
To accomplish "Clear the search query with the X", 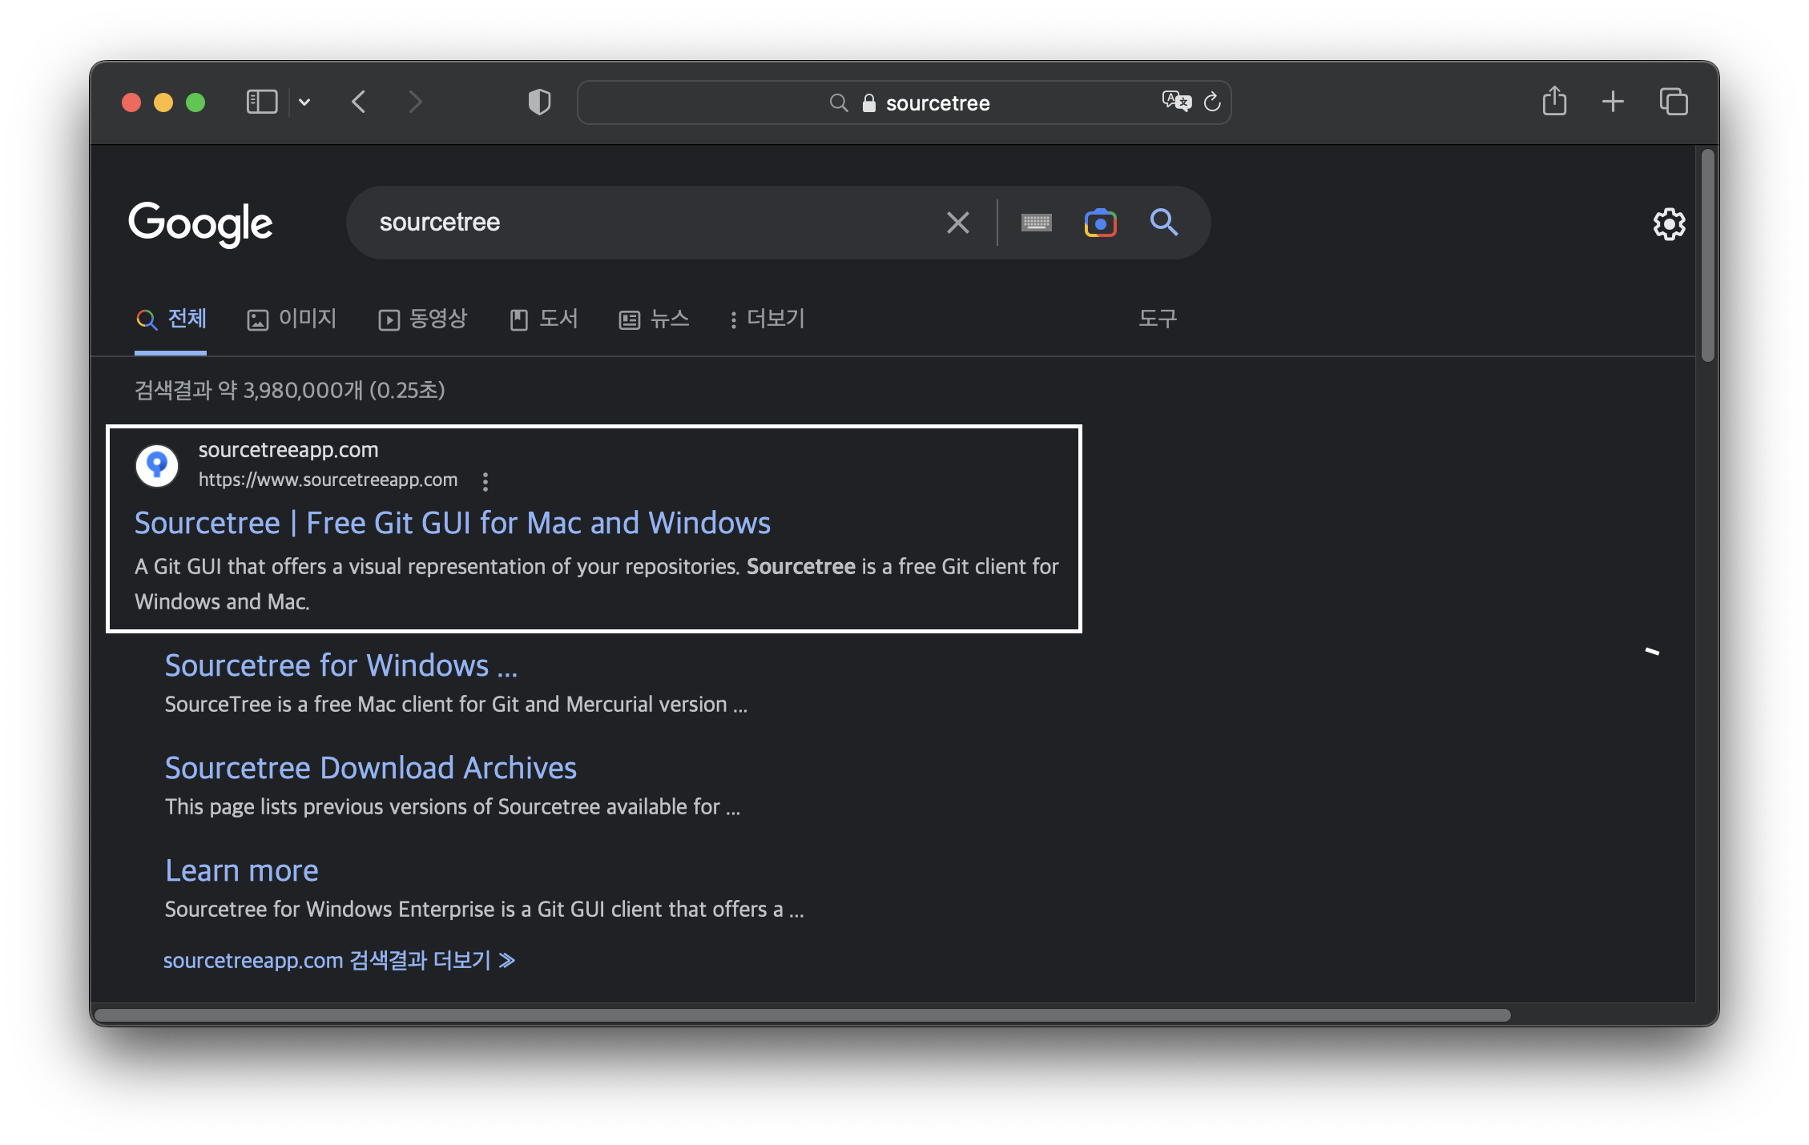I will [x=958, y=223].
